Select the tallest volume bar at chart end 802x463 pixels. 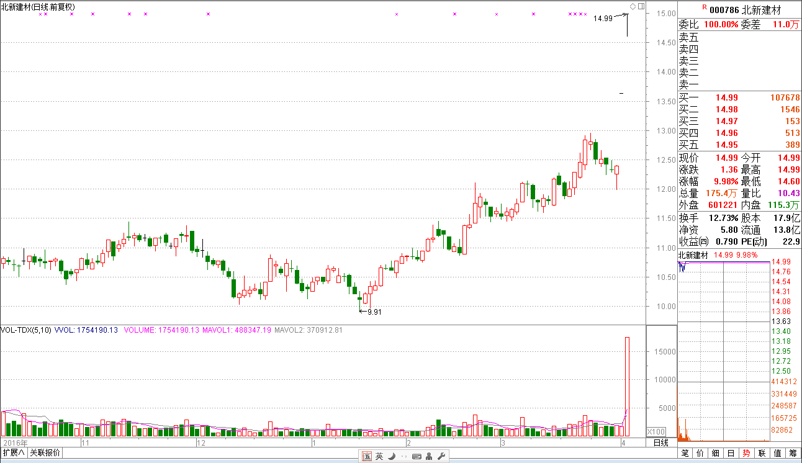pos(627,387)
